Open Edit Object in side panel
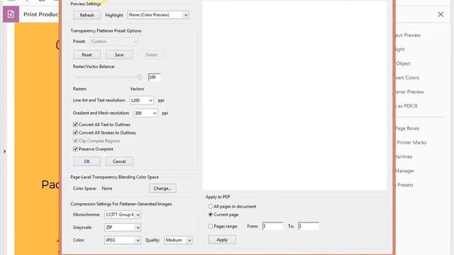 [403, 64]
